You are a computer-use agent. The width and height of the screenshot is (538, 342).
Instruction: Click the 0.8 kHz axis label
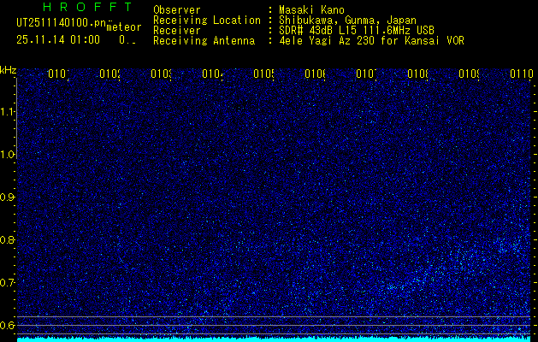pyautogui.click(x=8, y=239)
